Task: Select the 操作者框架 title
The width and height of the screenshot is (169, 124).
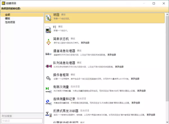Action: pyautogui.click(x=61, y=75)
